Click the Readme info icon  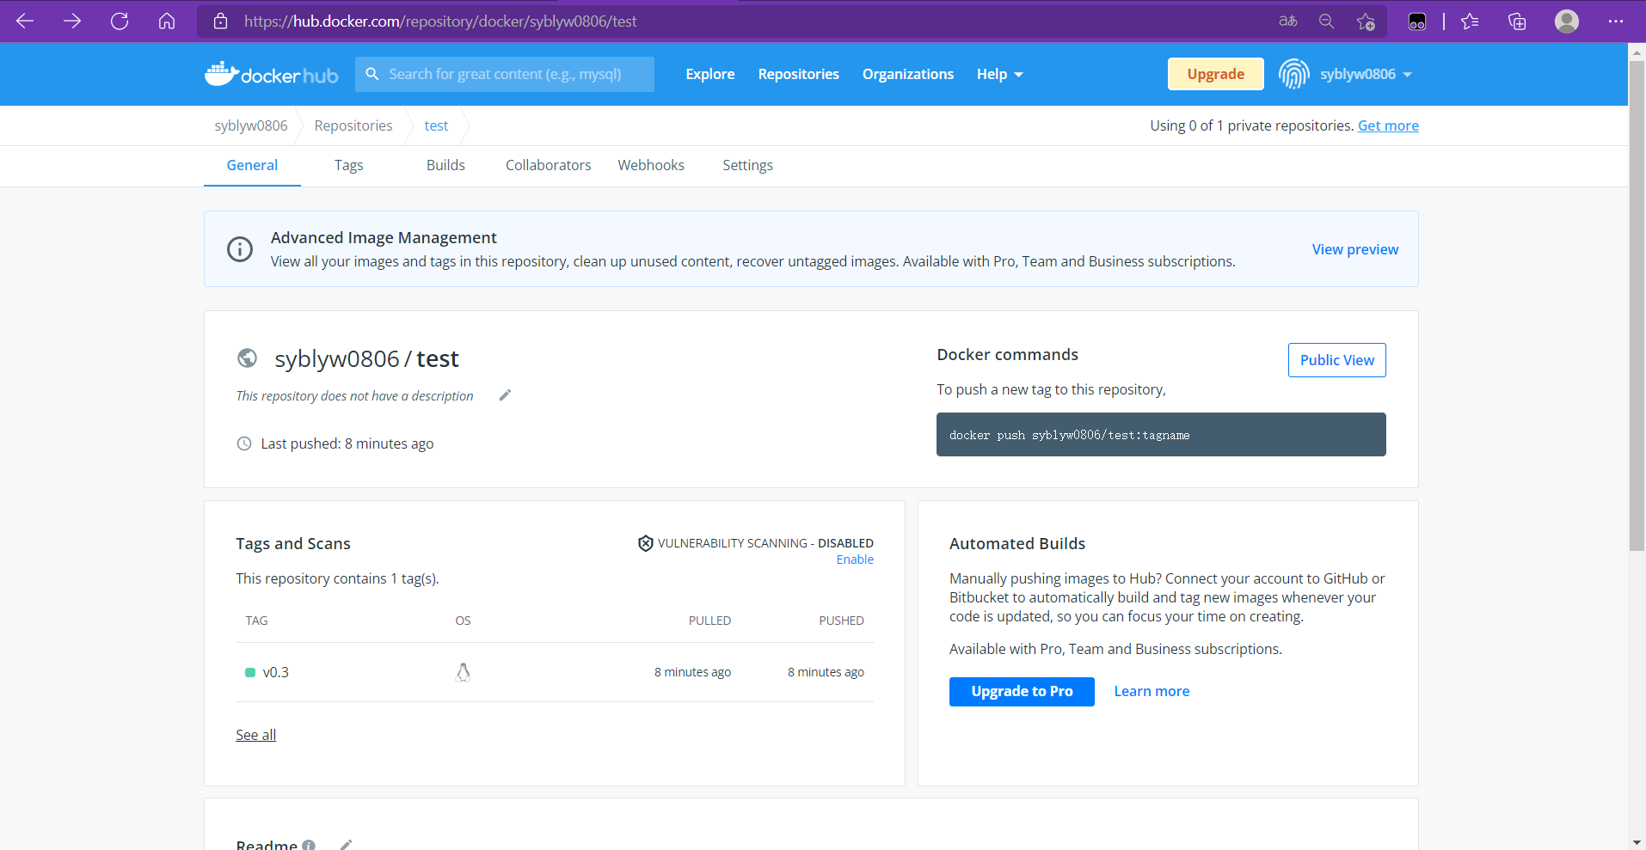309,845
